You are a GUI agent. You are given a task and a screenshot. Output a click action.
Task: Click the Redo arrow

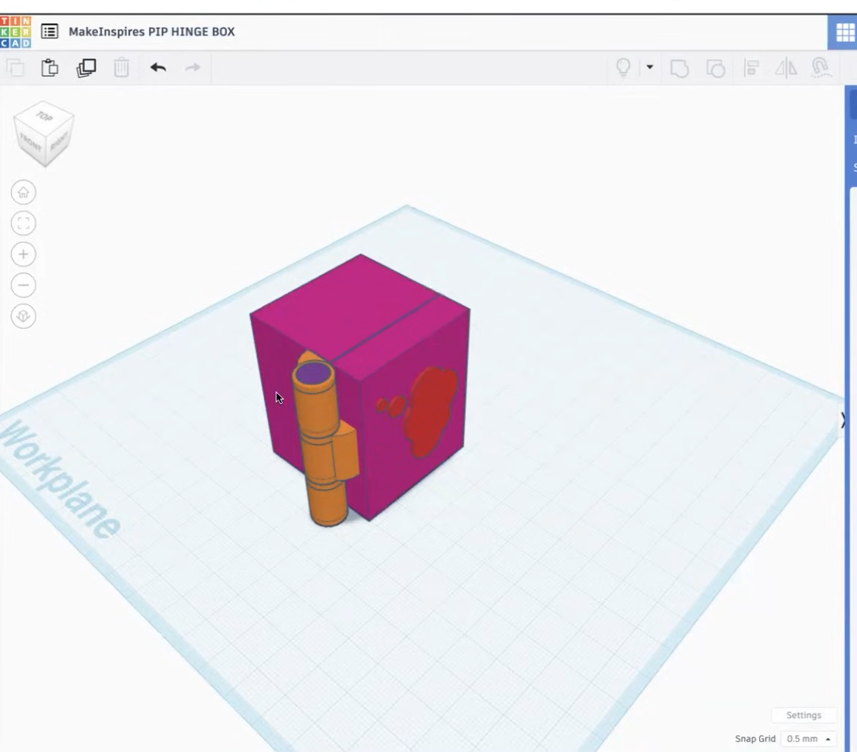192,68
